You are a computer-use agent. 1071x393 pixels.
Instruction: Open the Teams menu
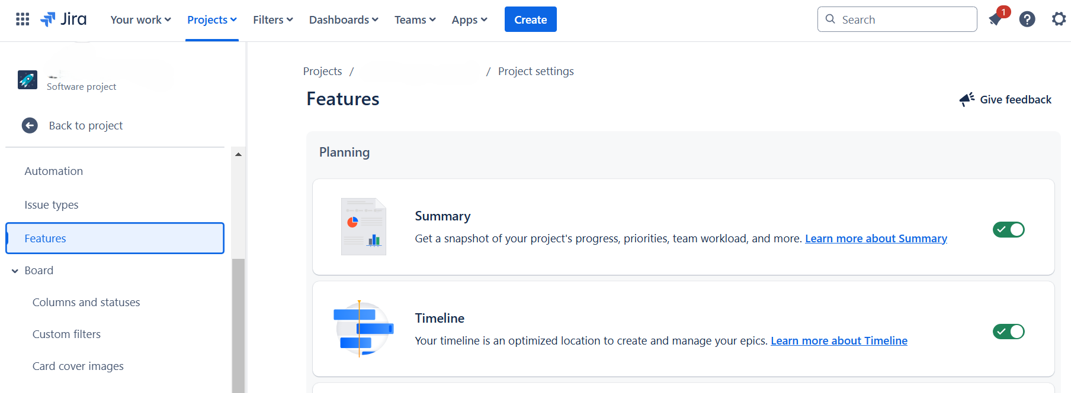(x=415, y=20)
